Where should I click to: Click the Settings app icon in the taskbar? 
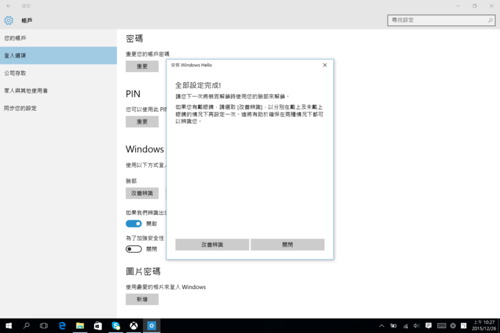click(x=152, y=325)
